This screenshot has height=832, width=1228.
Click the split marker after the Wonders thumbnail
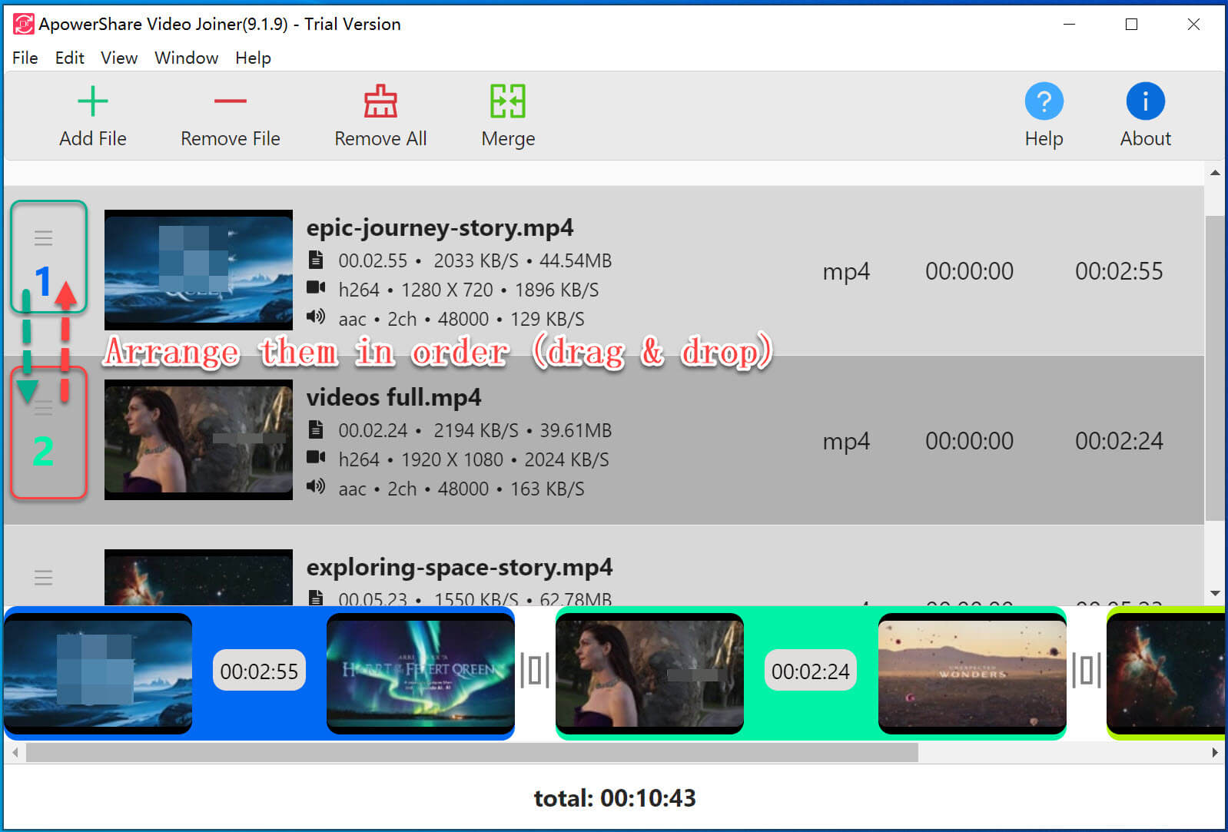1086,670
